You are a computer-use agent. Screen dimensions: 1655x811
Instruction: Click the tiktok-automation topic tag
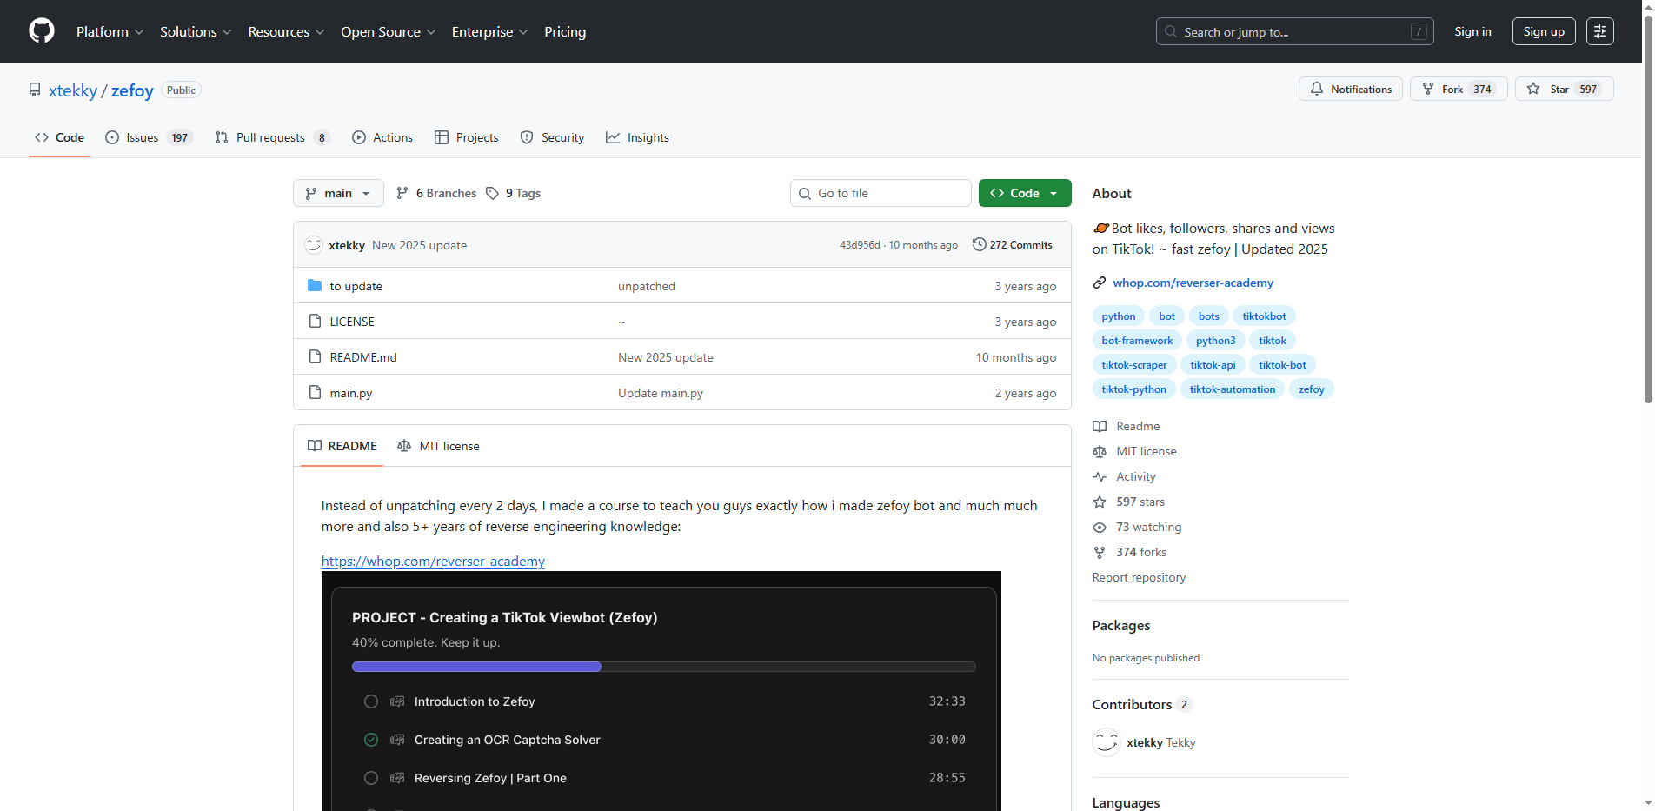[x=1233, y=389]
